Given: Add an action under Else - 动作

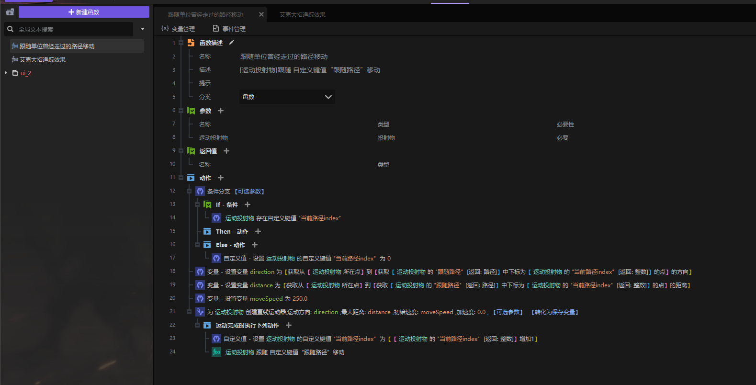Looking at the screenshot, I should coord(255,245).
